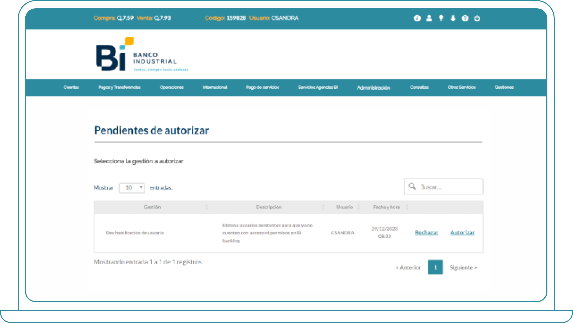Open the Internacional menu
This screenshot has height=323, width=573.
pos(215,87)
